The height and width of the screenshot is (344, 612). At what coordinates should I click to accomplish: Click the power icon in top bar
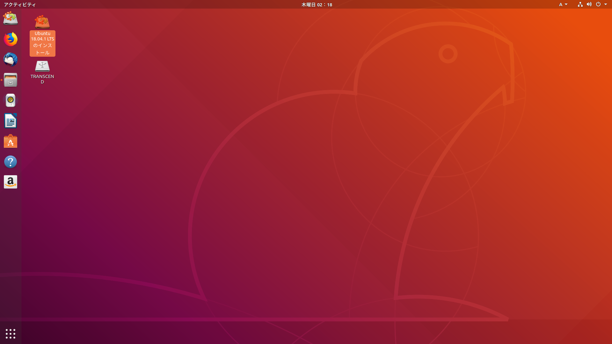click(598, 4)
